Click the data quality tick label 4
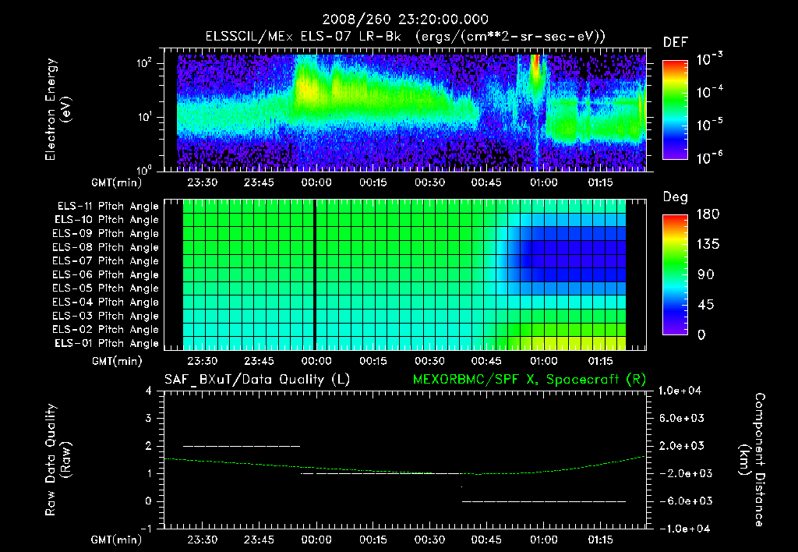This screenshot has height=552, width=798. tap(149, 391)
